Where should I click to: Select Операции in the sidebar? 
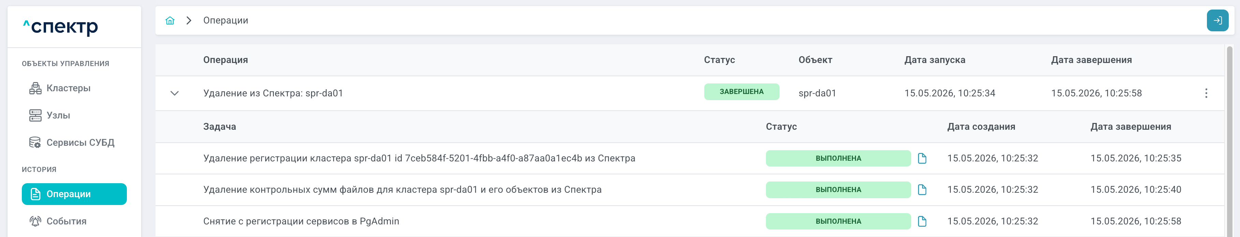pyautogui.click(x=74, y=194)
